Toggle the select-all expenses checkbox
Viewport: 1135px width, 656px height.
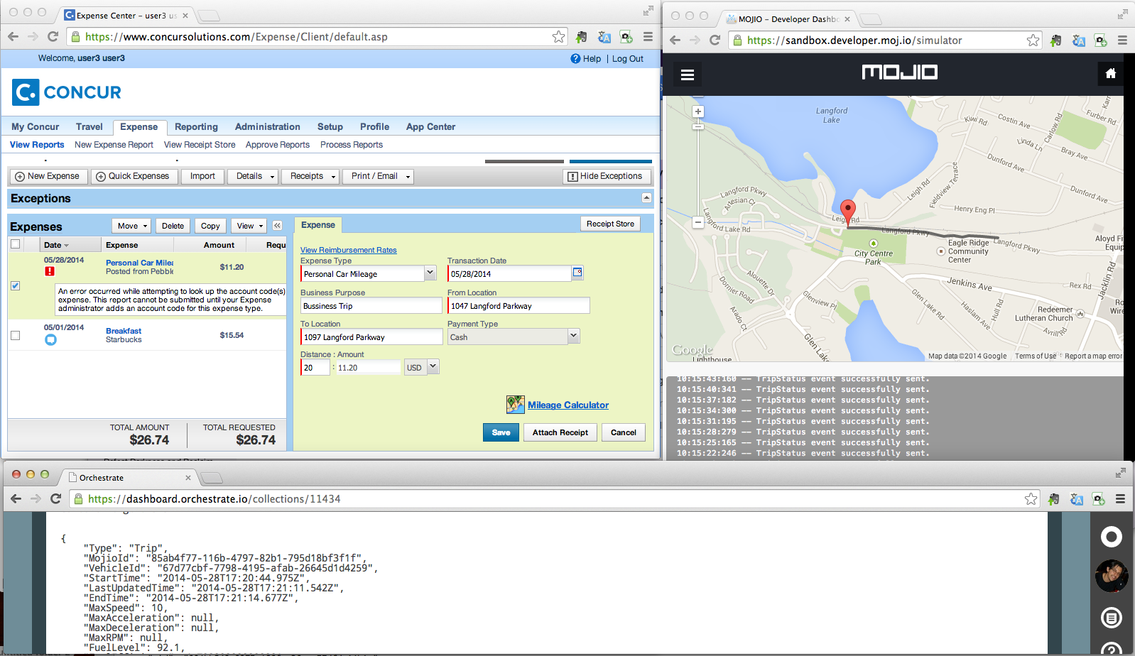(x=15, y=244)
